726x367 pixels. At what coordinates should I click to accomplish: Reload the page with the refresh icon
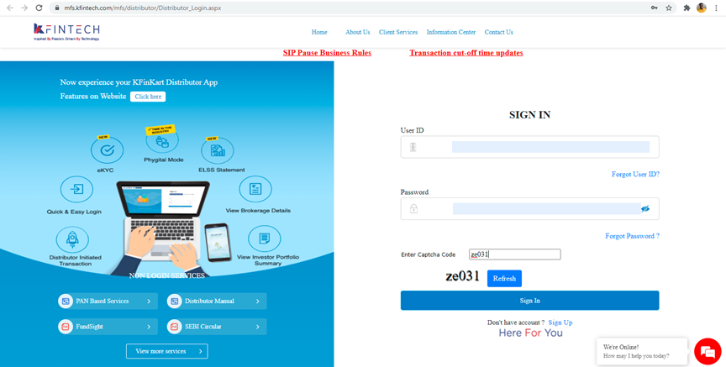pos(39,8)
